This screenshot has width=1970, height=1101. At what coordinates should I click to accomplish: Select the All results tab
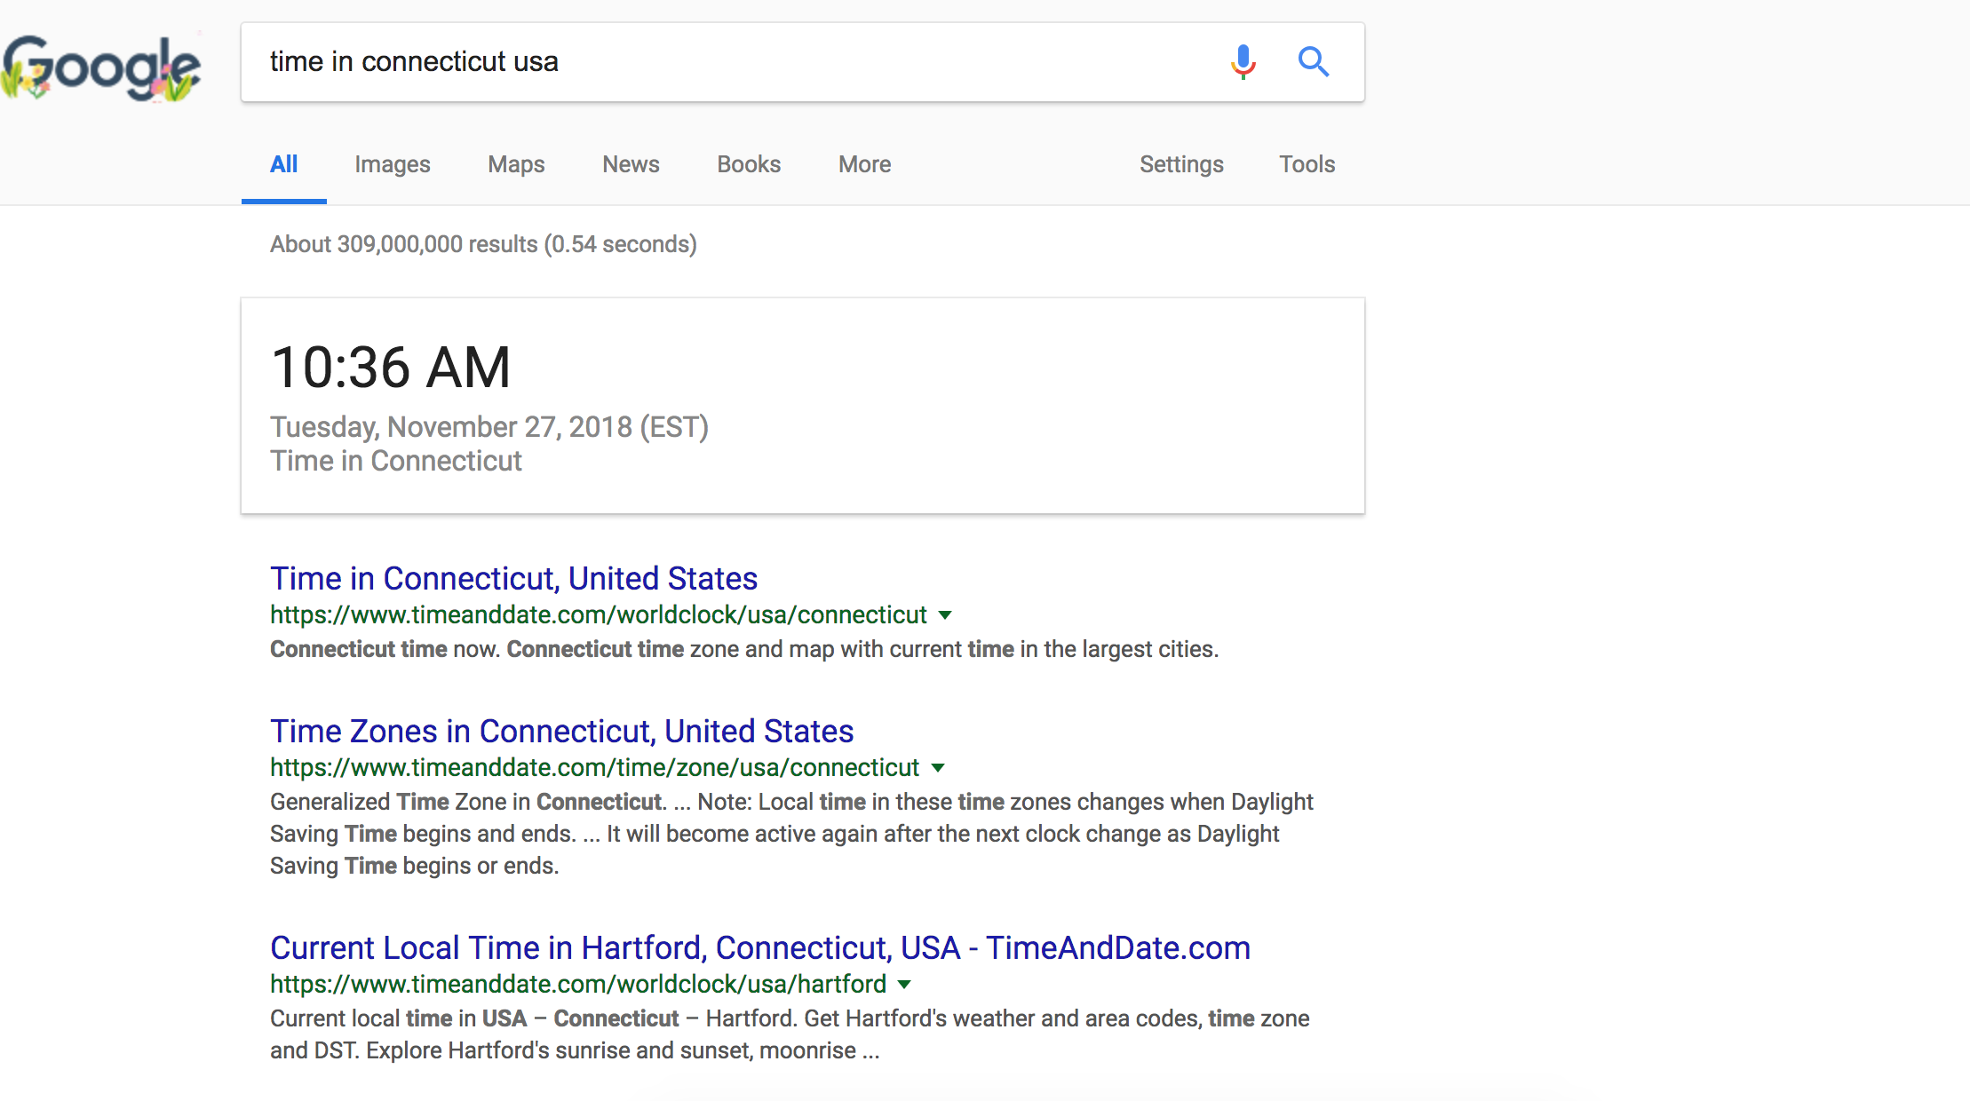click(x=284, y=164)
